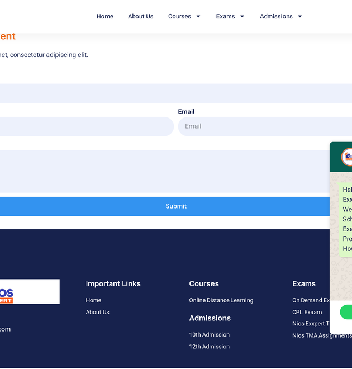Viewport: 352px width, 369px height.
Task: Expand the Courses dropdown arrow
Action: (198, 16)
